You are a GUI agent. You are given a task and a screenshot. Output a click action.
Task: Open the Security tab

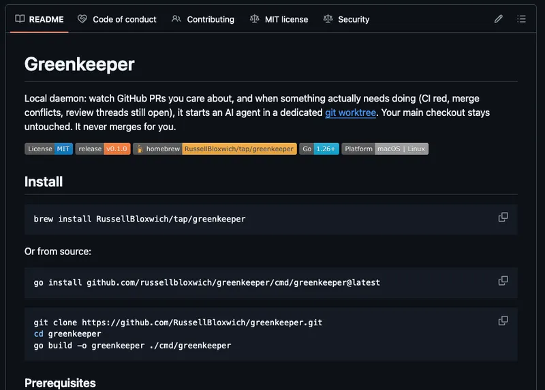347,20
